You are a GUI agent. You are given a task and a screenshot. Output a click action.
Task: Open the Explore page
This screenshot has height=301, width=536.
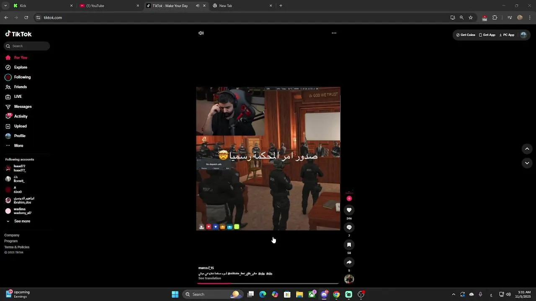click(17, 67)
